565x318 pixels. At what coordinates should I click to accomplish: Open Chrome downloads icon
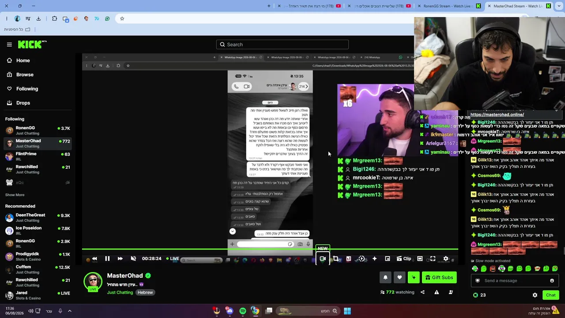(38, 19)
